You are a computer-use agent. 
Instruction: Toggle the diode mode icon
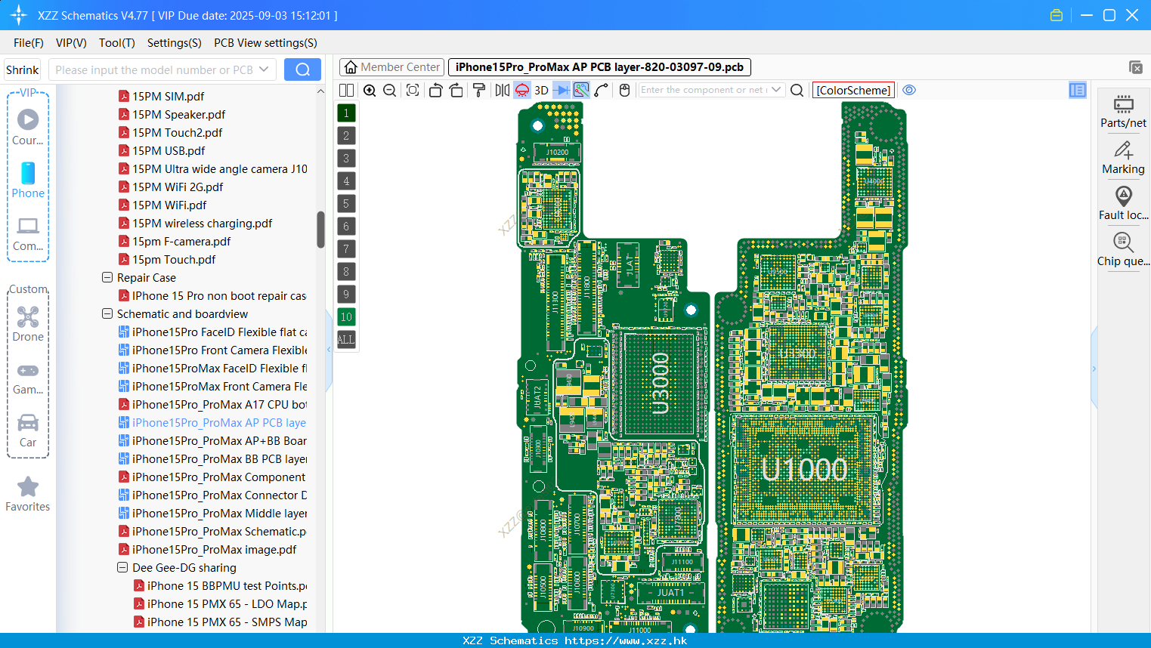pyautogui.click(x=562, y=90)
